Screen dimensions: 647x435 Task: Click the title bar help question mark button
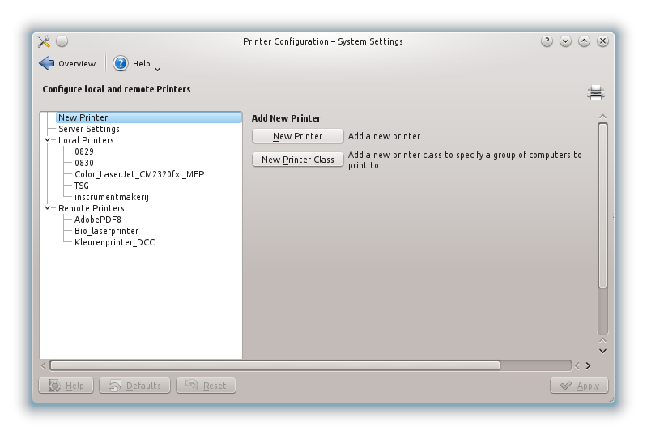tap(547, 41)
